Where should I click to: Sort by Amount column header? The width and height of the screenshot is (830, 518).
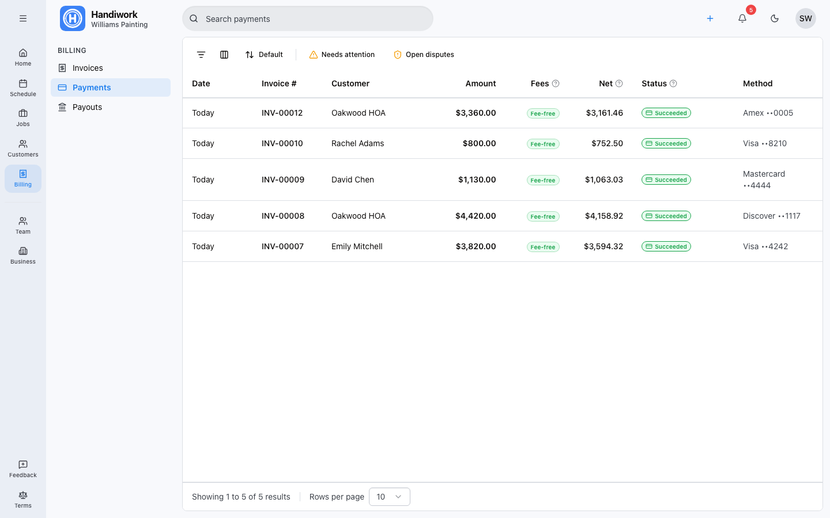coord(481,83)
